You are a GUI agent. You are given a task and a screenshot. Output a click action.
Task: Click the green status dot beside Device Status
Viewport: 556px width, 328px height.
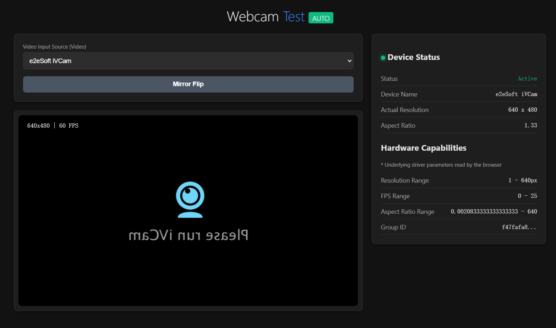click(x=383, y=57)
